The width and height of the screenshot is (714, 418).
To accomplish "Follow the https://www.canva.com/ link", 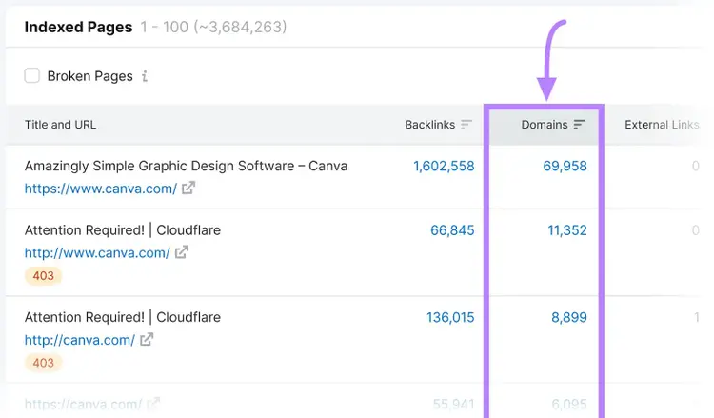I will coord(101,189).
